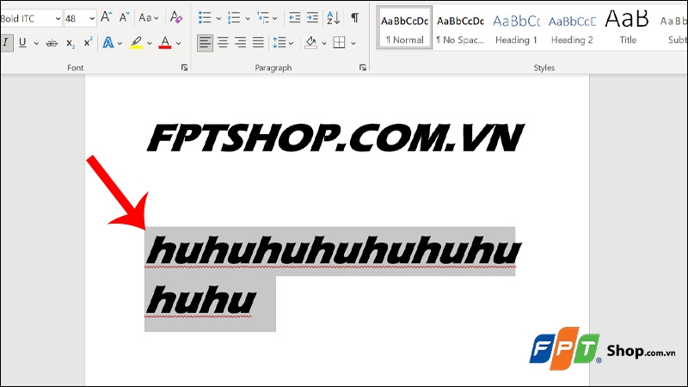Show paragraph marks pilcrow
This screenshot has height=387, width=688.
[x=354, y=17]
